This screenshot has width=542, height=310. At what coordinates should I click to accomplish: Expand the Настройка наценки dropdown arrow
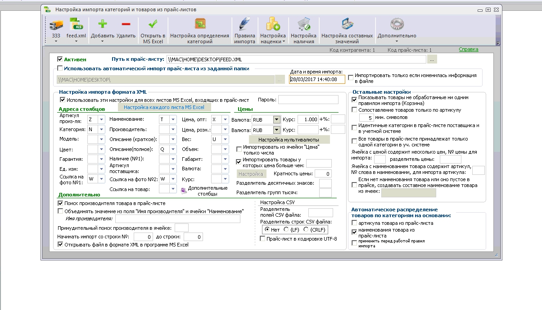[284, 41]
